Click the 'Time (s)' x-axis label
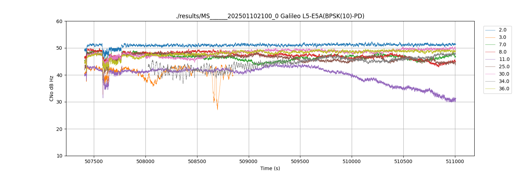This screenshot has width=527, height=175. 270,168
